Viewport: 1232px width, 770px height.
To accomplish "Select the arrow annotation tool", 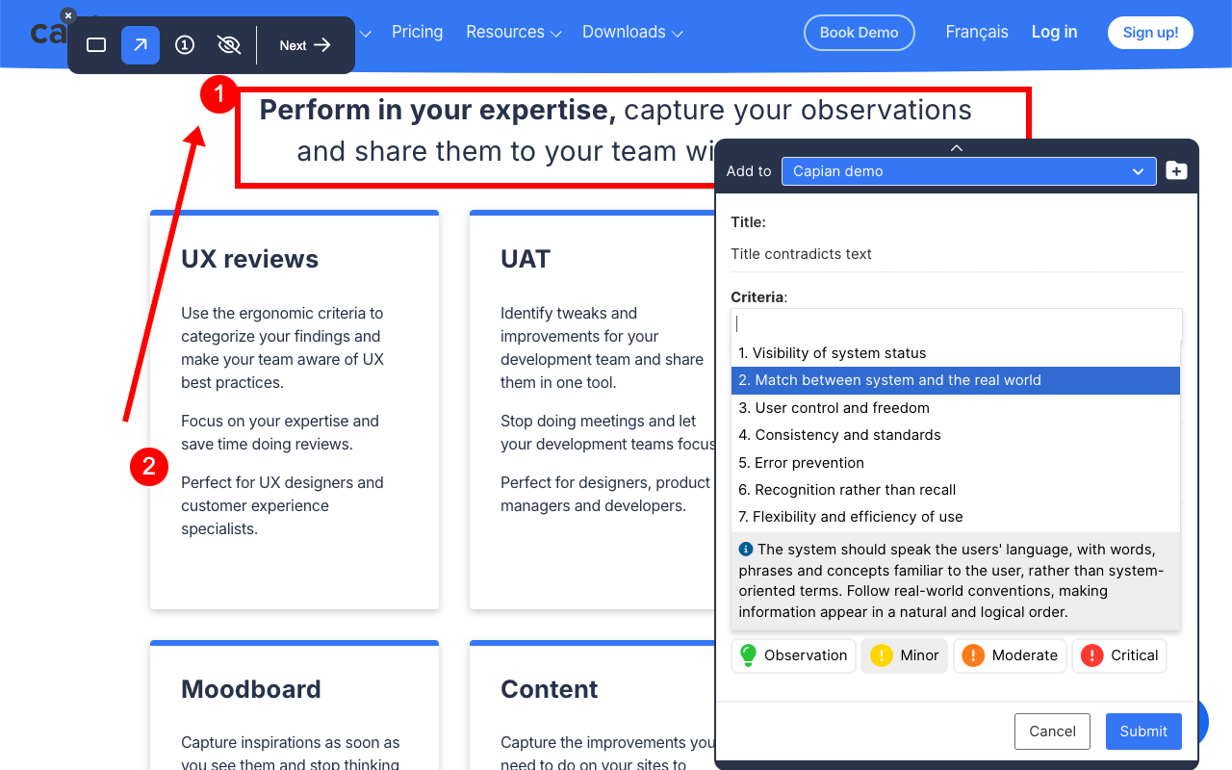I will 141,45.
